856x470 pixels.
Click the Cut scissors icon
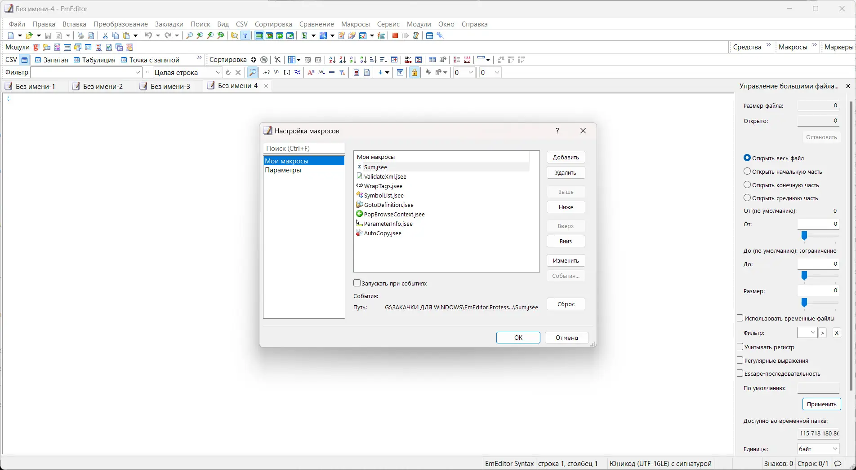105,36
